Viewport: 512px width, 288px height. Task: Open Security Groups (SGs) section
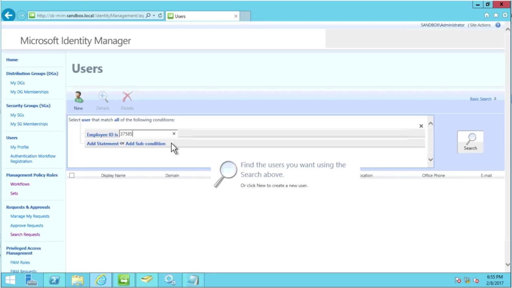click(28, 106)
